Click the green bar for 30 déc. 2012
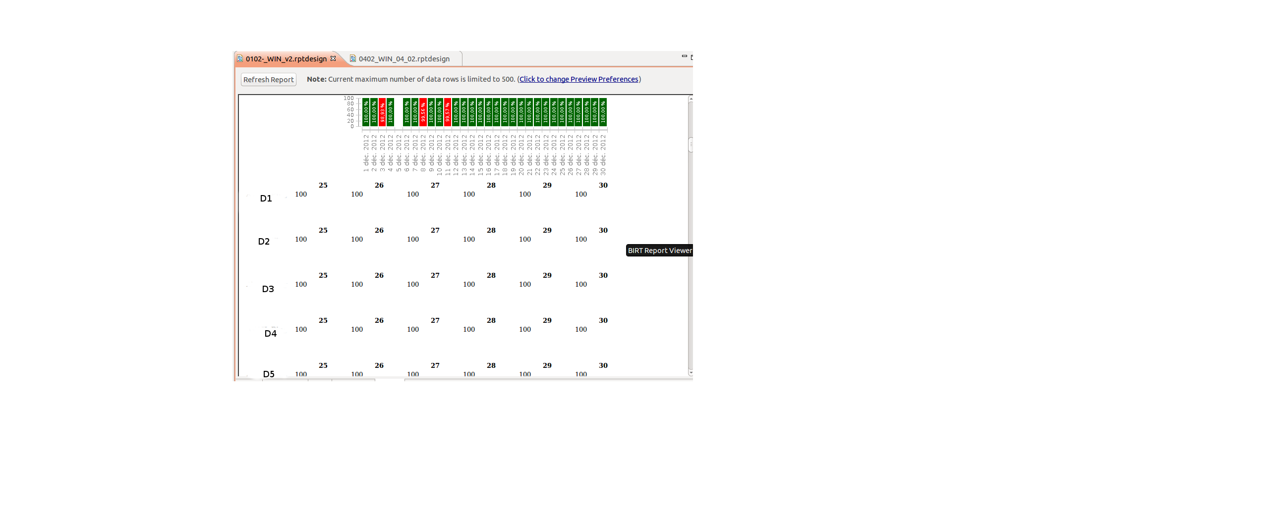Screen dimensions: 1269x507 point(603,112)
